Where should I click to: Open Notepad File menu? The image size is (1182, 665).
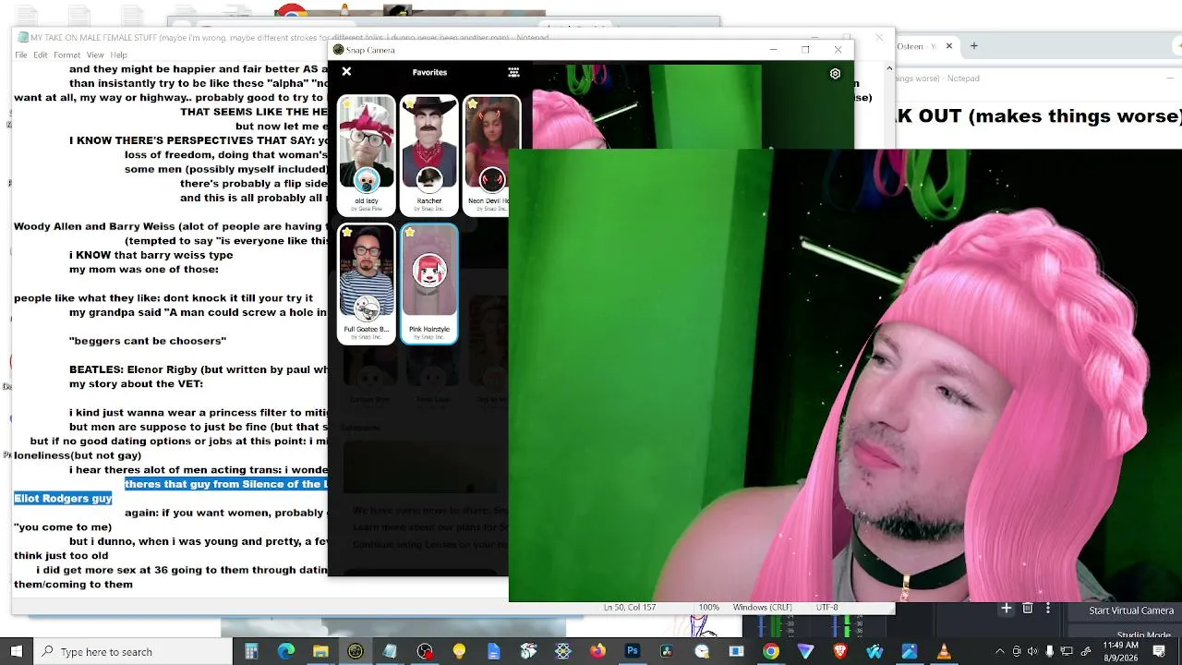pyautogui.click(x=20, y=55)
